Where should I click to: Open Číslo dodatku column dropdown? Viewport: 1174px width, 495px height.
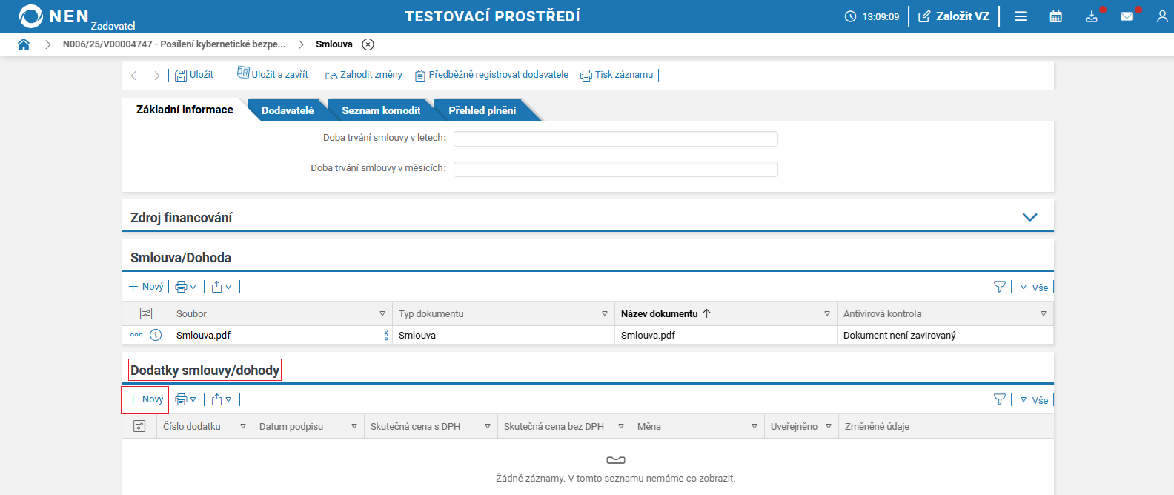(243, 426)
